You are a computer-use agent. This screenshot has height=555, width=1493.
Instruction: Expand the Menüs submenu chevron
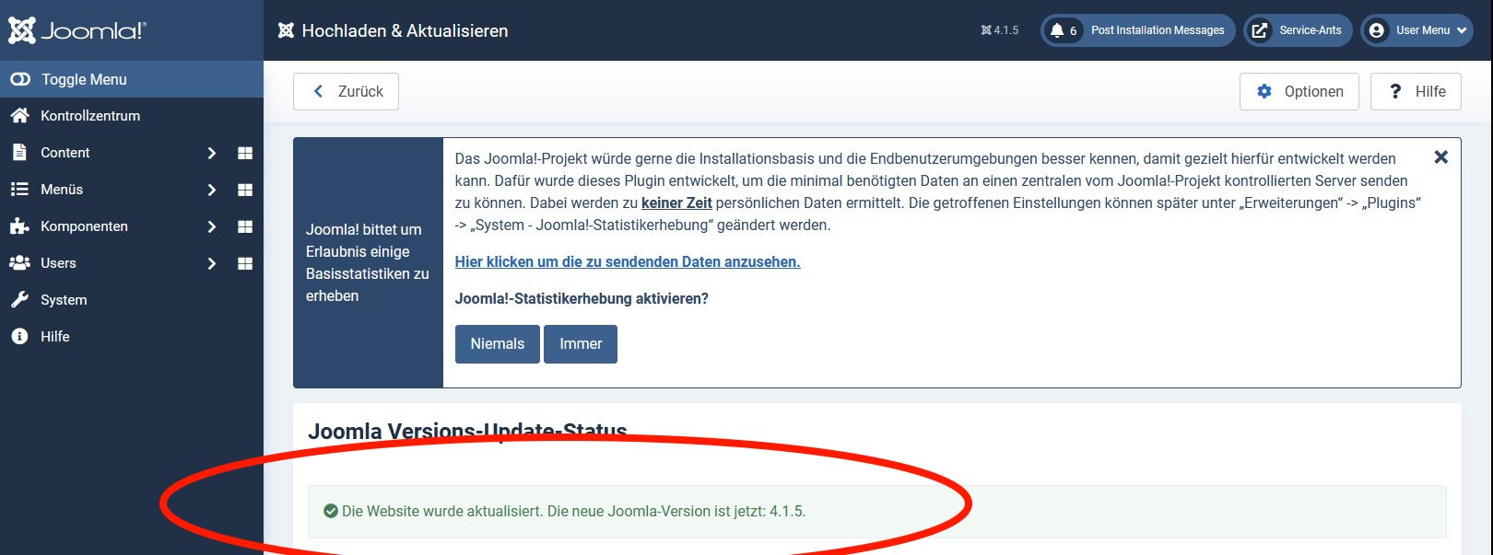[x=211, y=190]
